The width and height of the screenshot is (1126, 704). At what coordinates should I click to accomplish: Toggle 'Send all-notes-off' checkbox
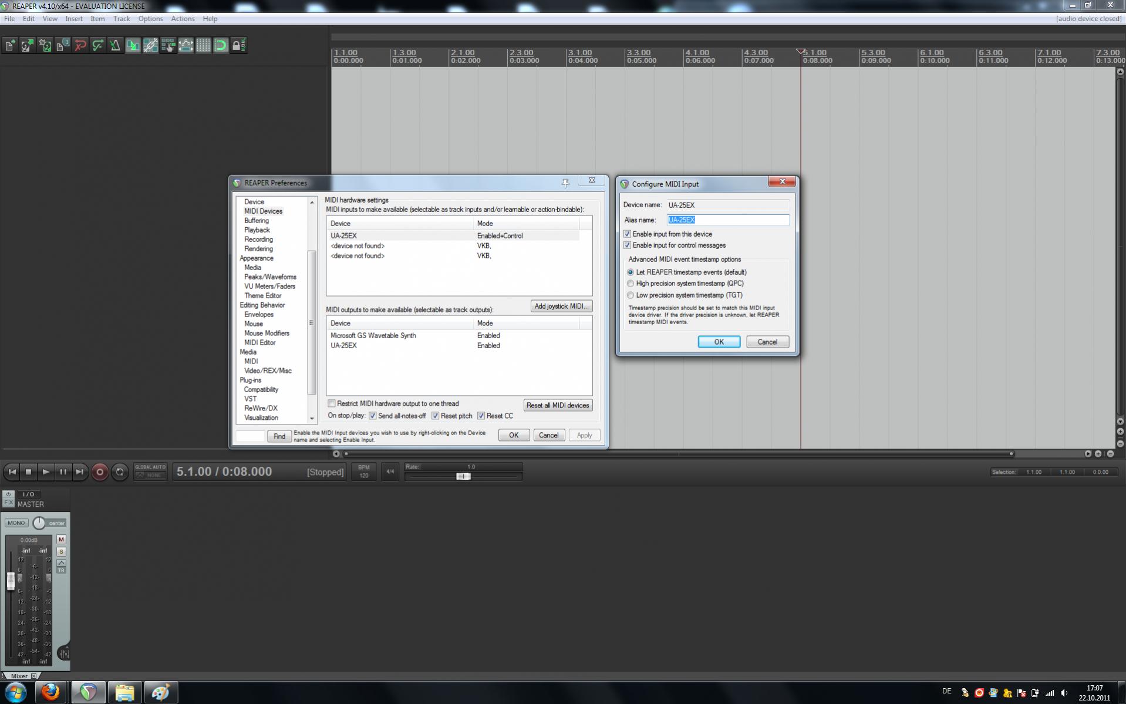372,416
